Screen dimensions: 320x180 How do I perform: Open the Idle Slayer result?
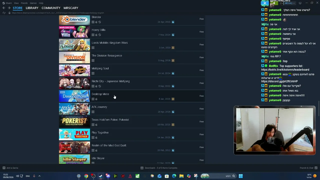pyautogui.click(x=132, y=159)
